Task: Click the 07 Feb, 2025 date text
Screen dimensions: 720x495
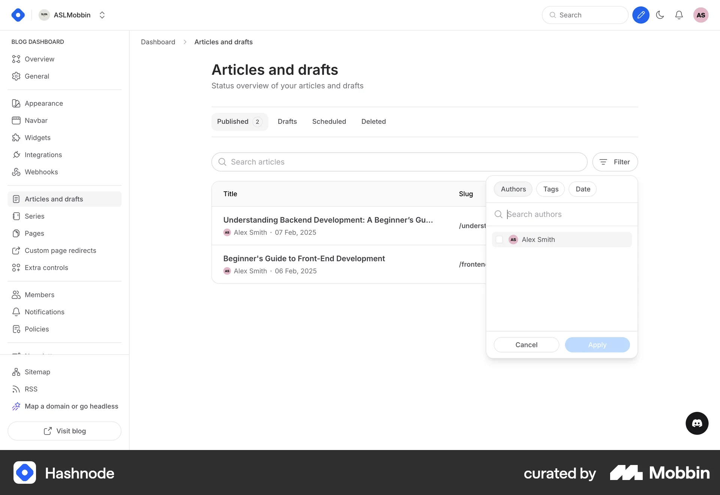Action: (x=295, y=232)
